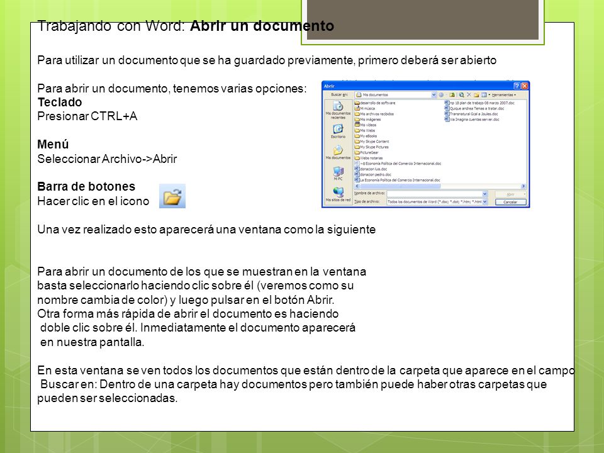Select the 'Mis Webs' folder
Screen dimensions: 604x453
pyautogui.click(x=365, y=131)
